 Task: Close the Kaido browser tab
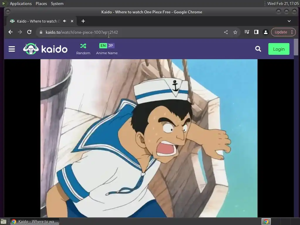(x=72, y=21)
